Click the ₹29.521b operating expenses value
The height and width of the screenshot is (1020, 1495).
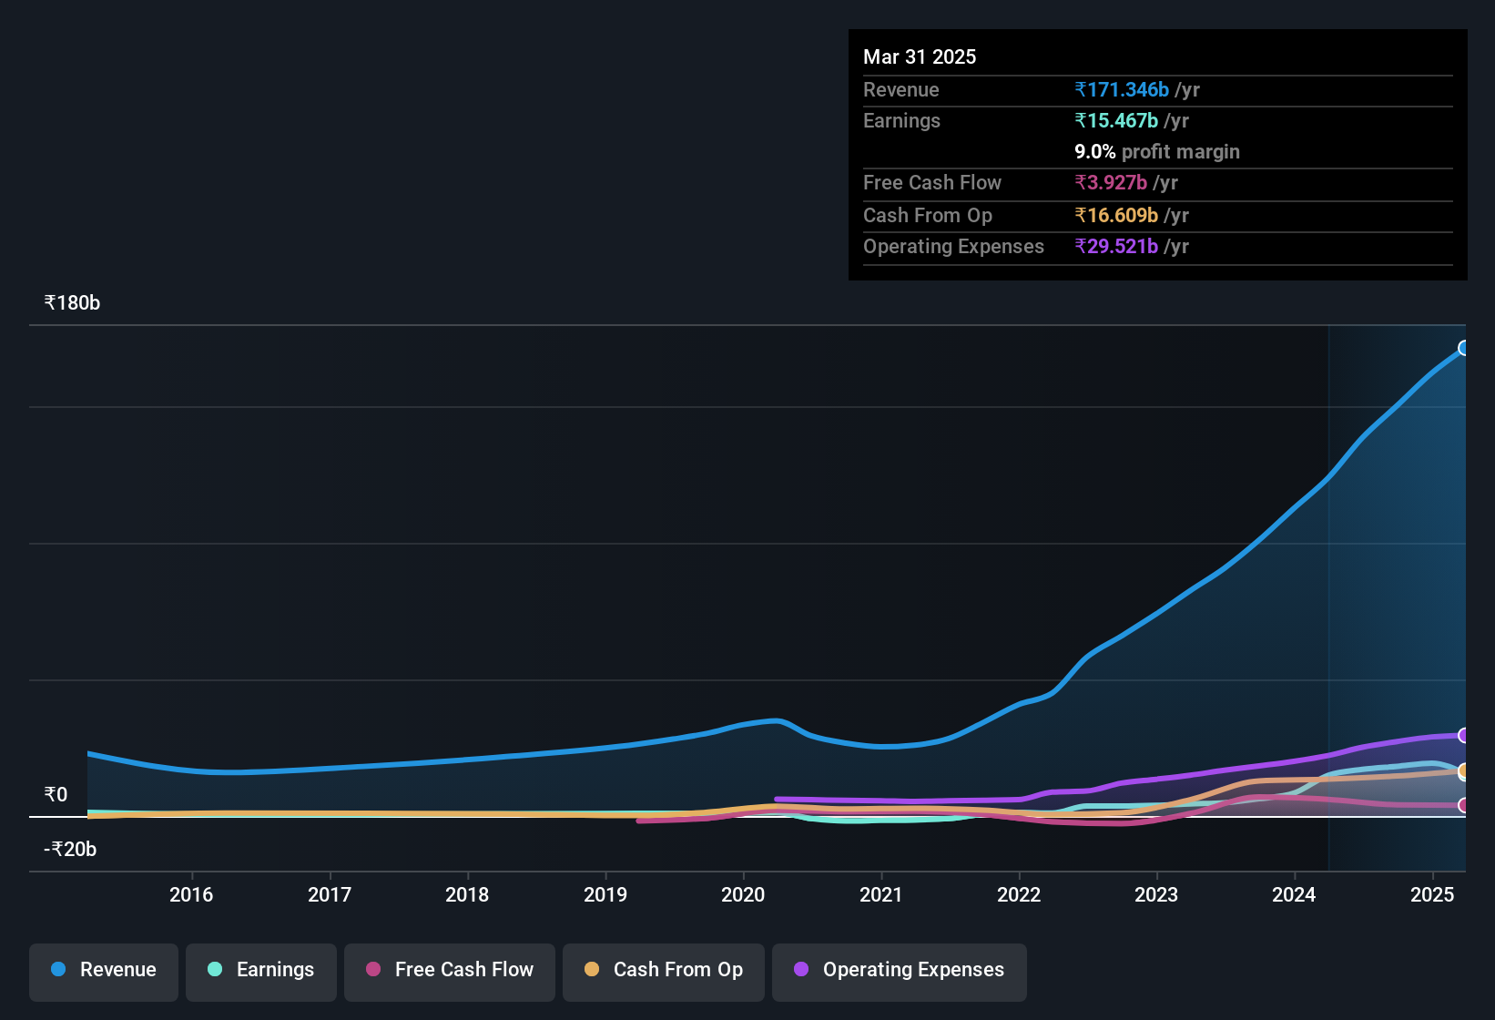click(x=1116, y=246)
